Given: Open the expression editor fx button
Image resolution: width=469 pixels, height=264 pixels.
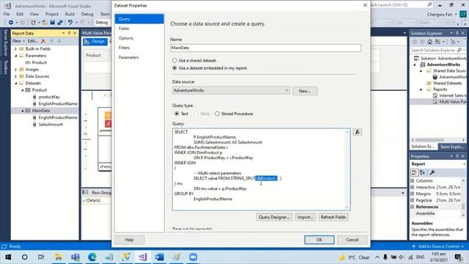Looking at the screenshot, I should coord(357,132).
